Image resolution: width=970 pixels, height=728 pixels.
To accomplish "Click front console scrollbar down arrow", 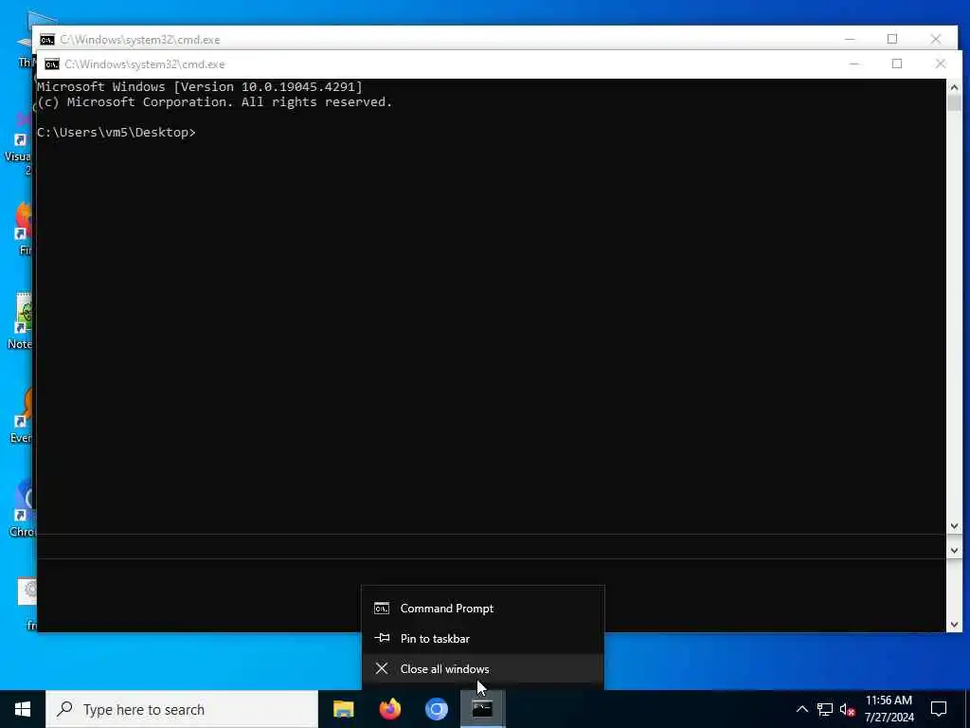I will point(954,526).
